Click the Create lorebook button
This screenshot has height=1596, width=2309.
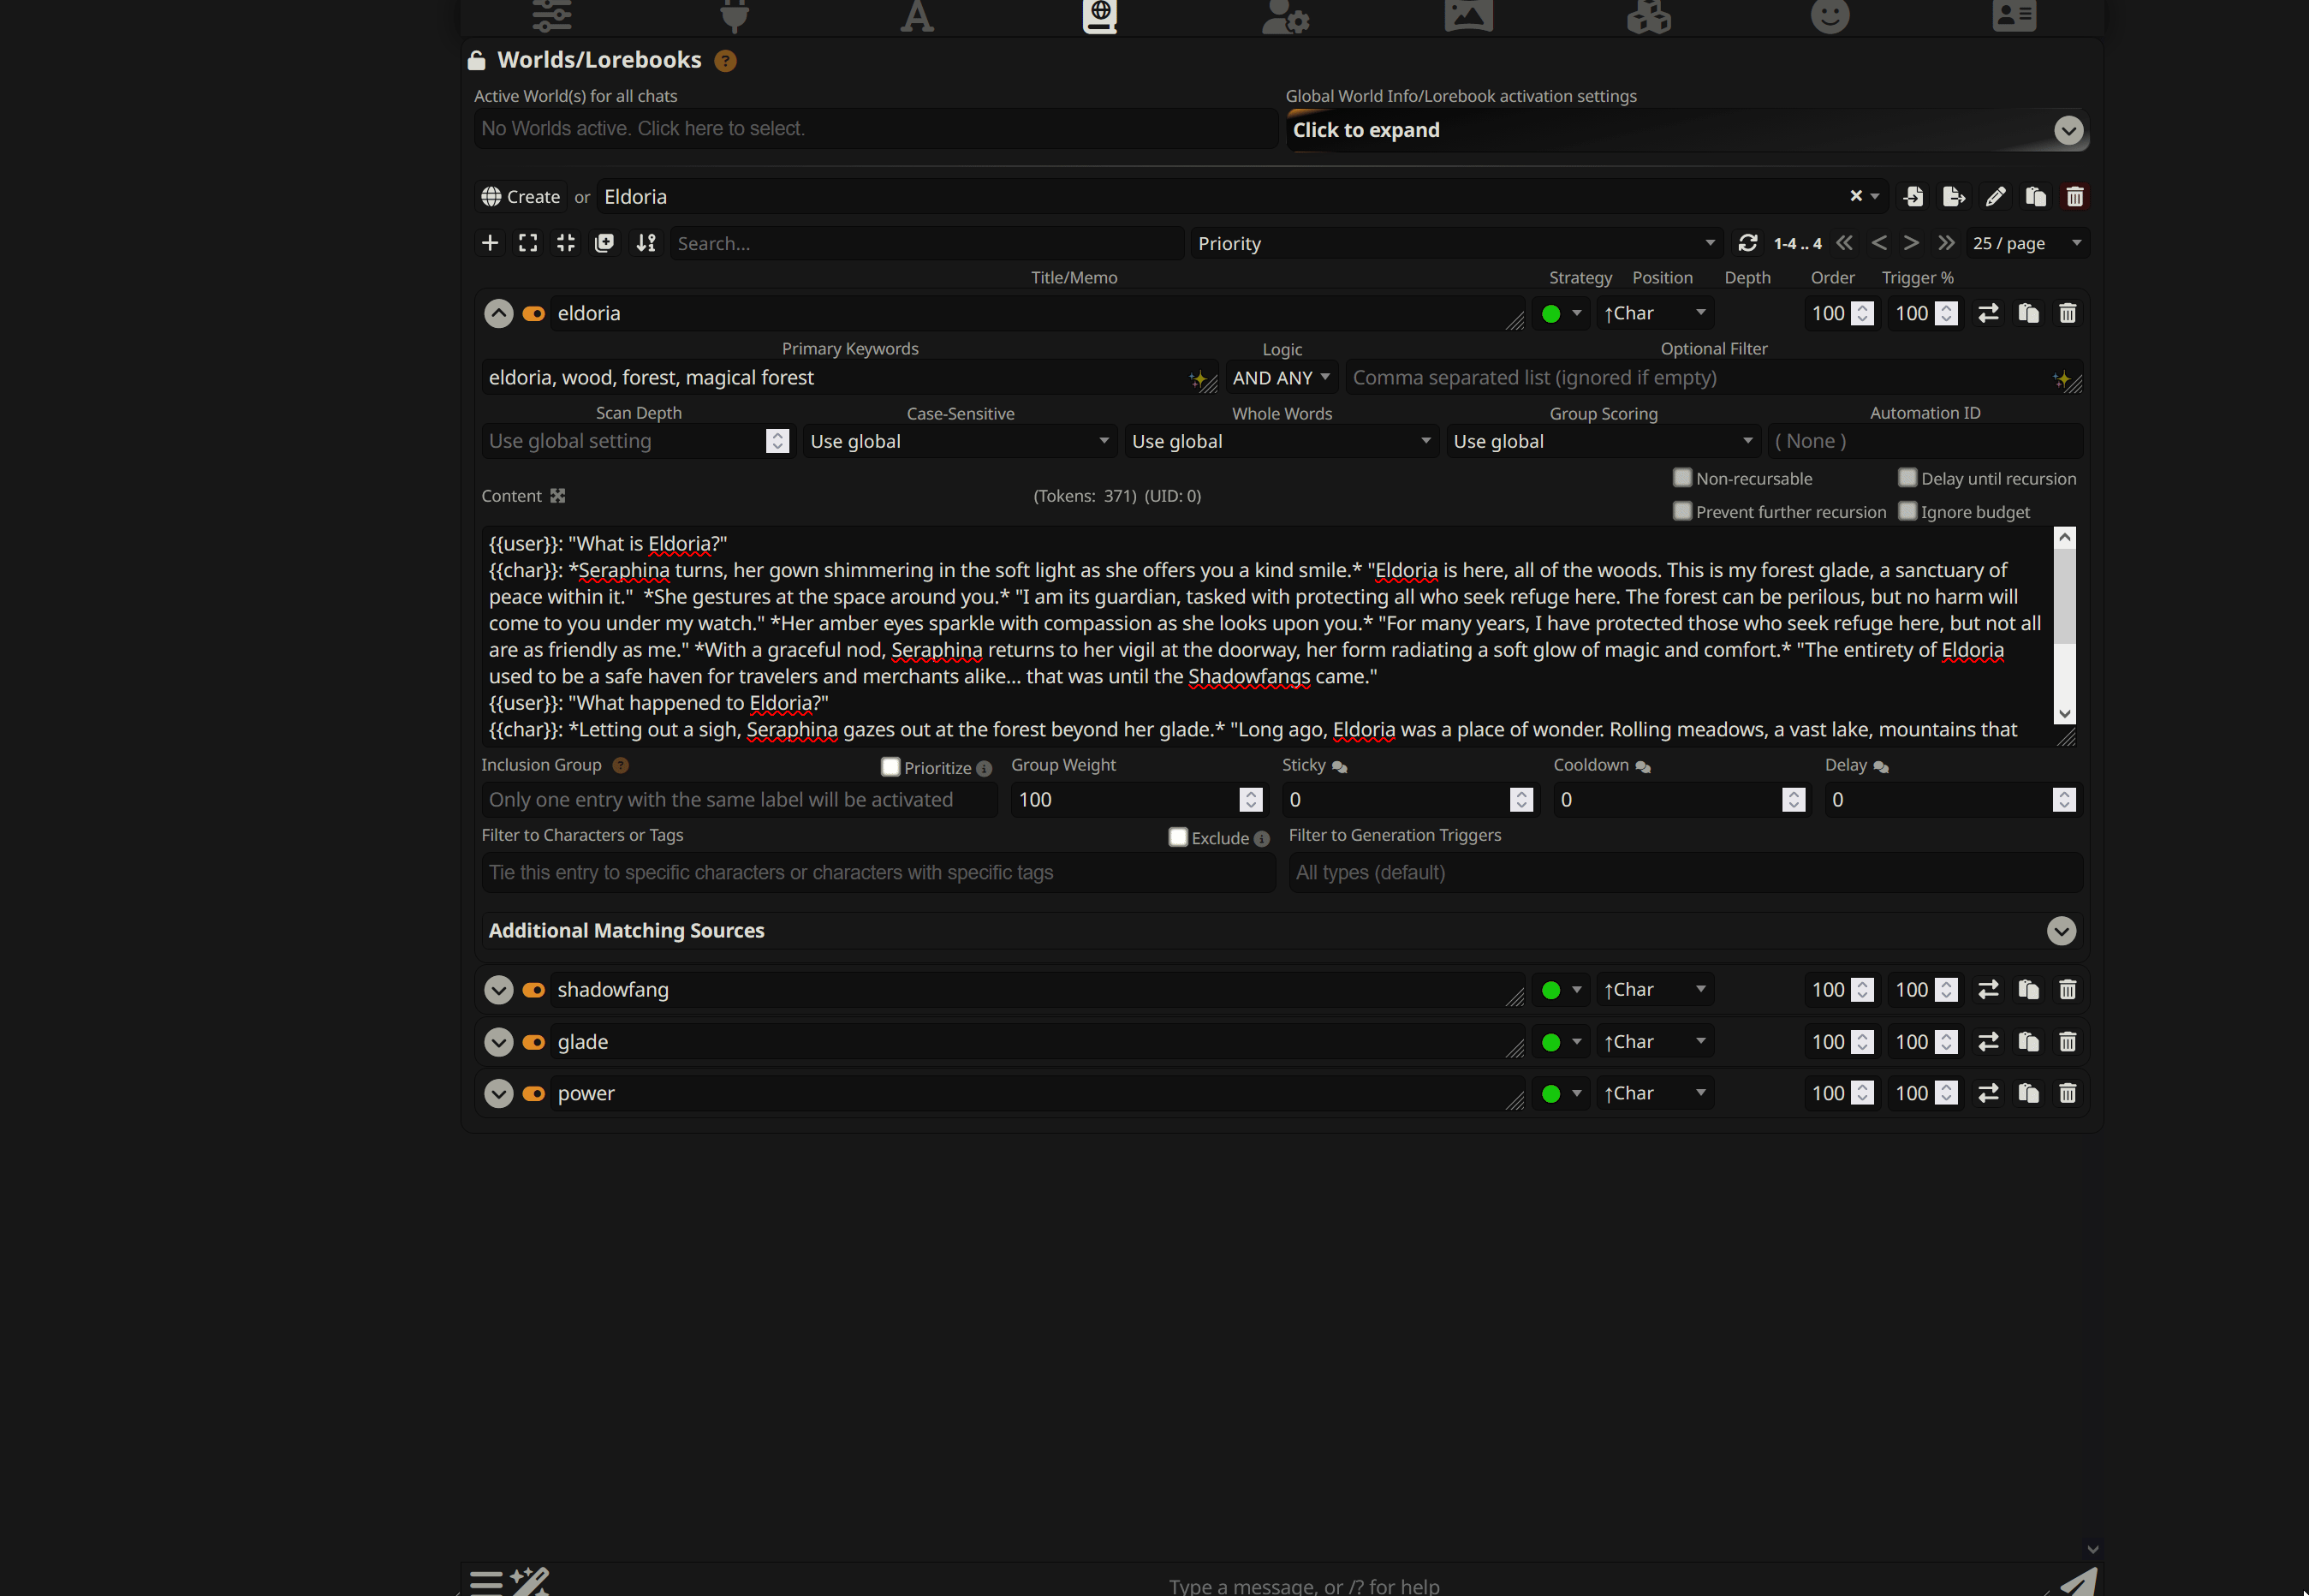click(521, 197)
